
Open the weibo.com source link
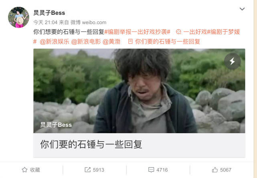tap(94, 22)
